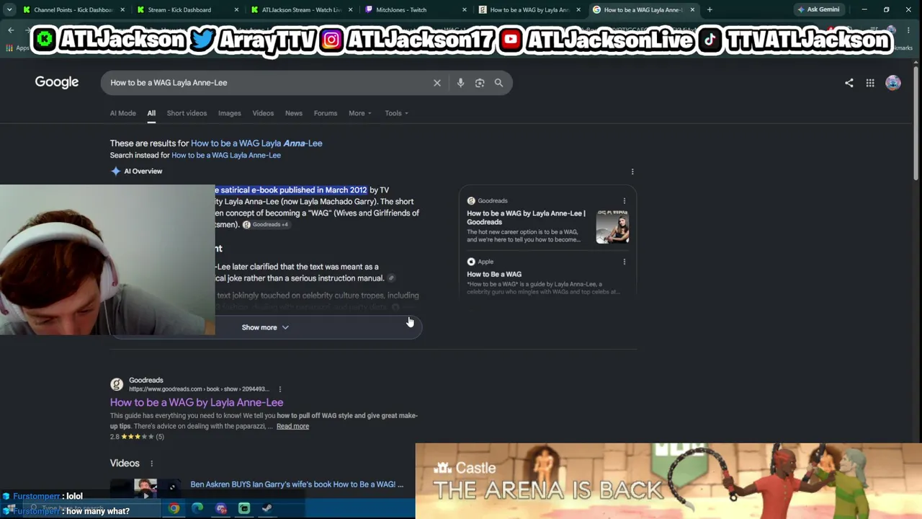This screenshot has width=922, height=519.
Task: Open a new browser tab
Action: 710,10
